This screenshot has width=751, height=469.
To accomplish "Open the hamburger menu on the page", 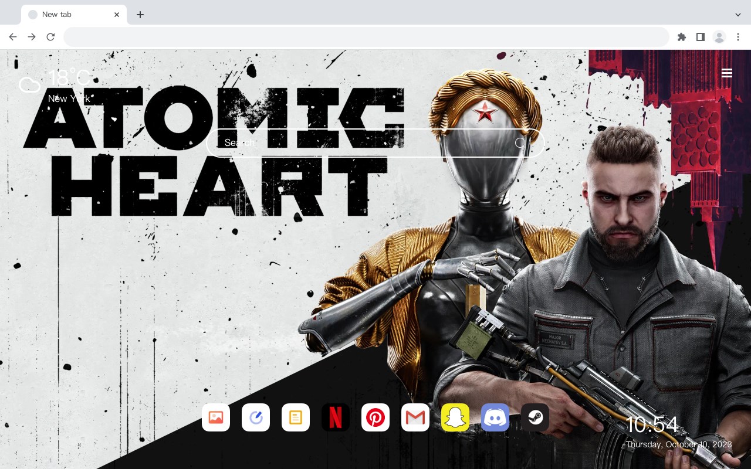I will pos(727,73).
